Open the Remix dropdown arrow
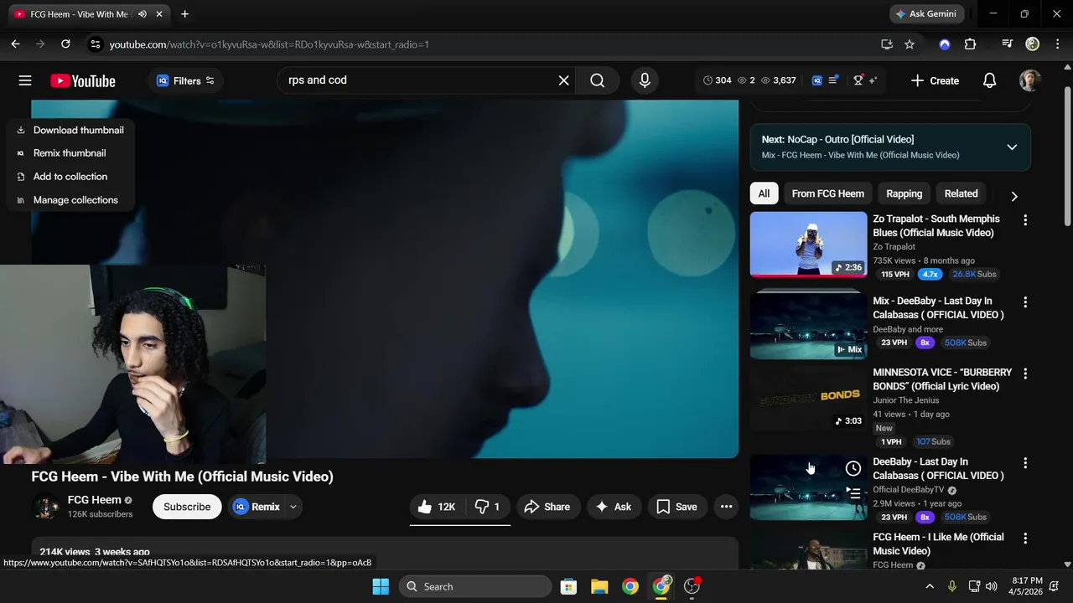This screenshot has width=1073, height=603. pyautogui.click(x=293, y=507)
